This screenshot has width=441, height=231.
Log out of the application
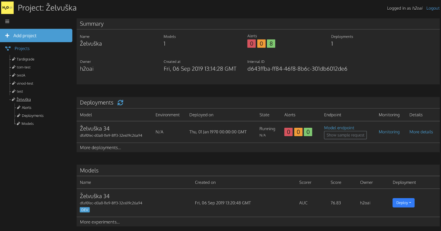coord(433,8)
